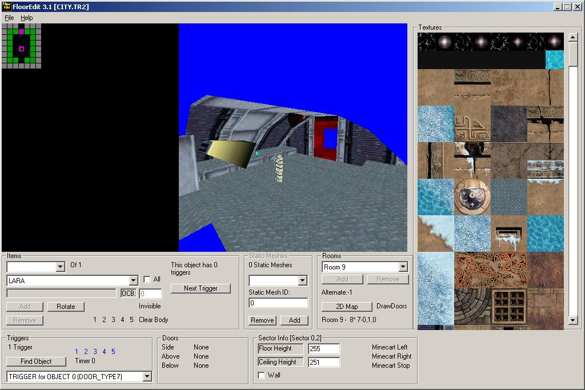The height and width of the screenshot is (390, 585).
Task: Toggle blue trigger flag 4
Action: (104, 352)
